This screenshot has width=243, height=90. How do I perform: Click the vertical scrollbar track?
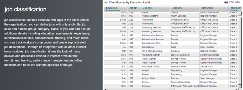point(240,49)
